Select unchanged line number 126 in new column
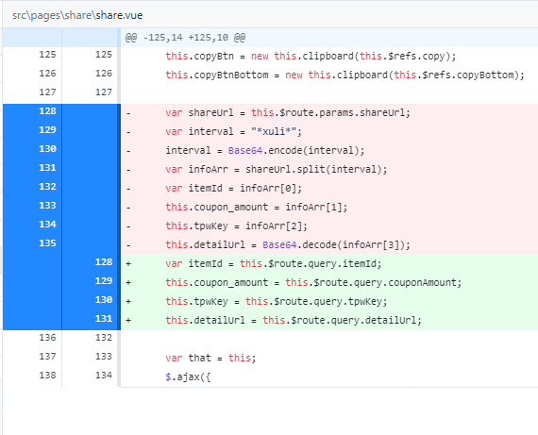Viewport: 538px width, 435px height. click(x=104, y=74)
